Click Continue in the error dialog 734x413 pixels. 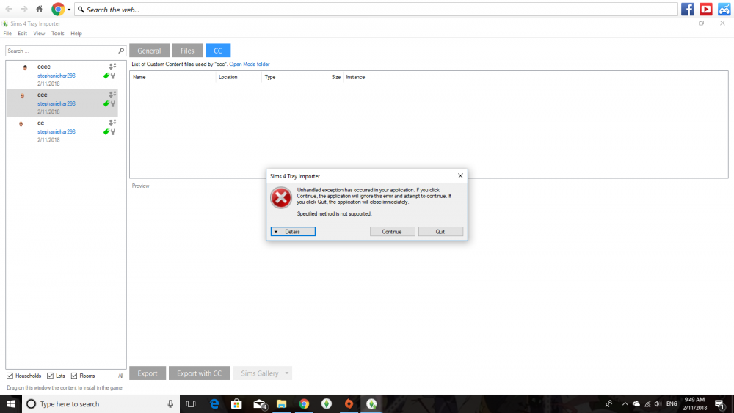pos(392,232)
